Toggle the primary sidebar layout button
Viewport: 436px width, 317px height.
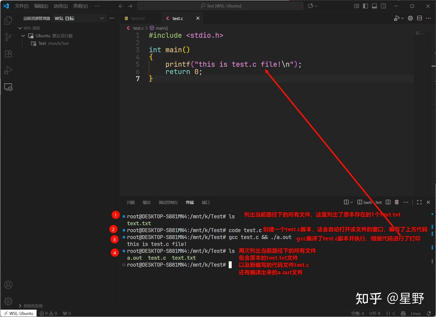(365, 6)
